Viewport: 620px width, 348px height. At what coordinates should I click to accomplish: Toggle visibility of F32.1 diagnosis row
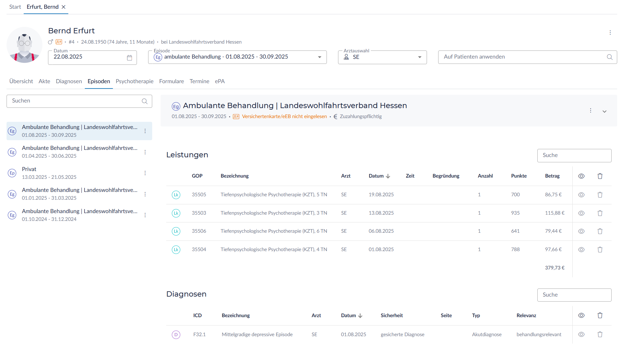pyautogui.click(x=581, y=334)
